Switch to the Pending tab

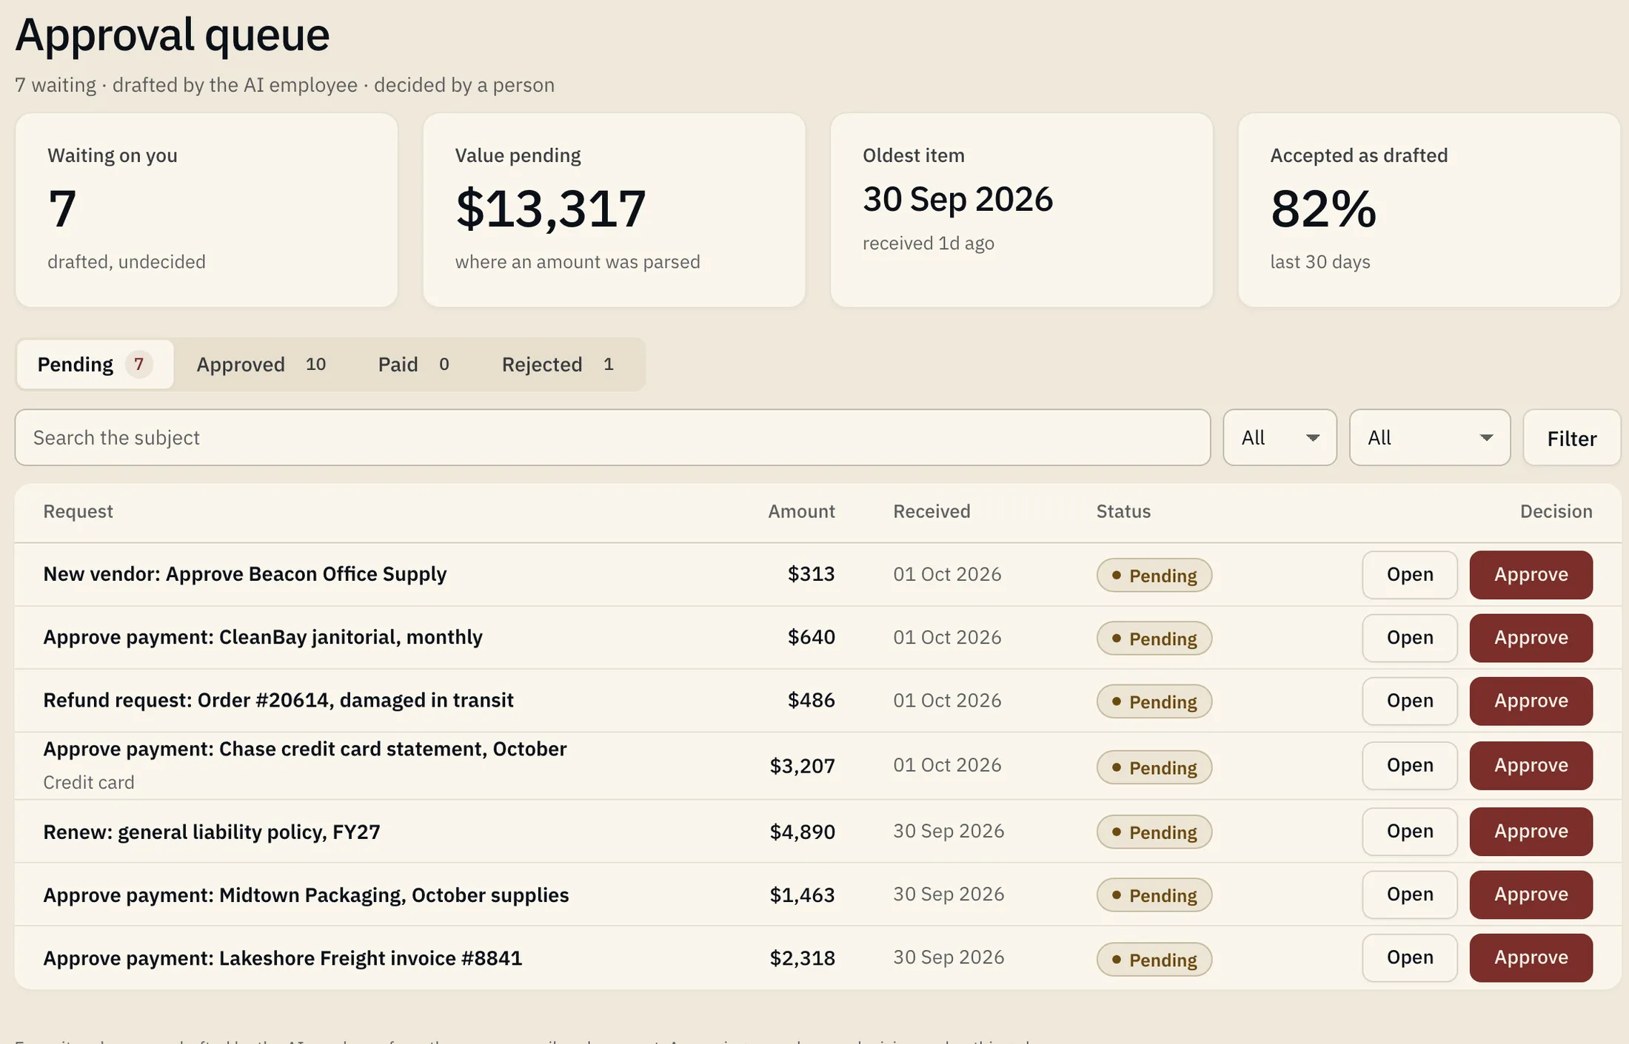tap(95, 364)
